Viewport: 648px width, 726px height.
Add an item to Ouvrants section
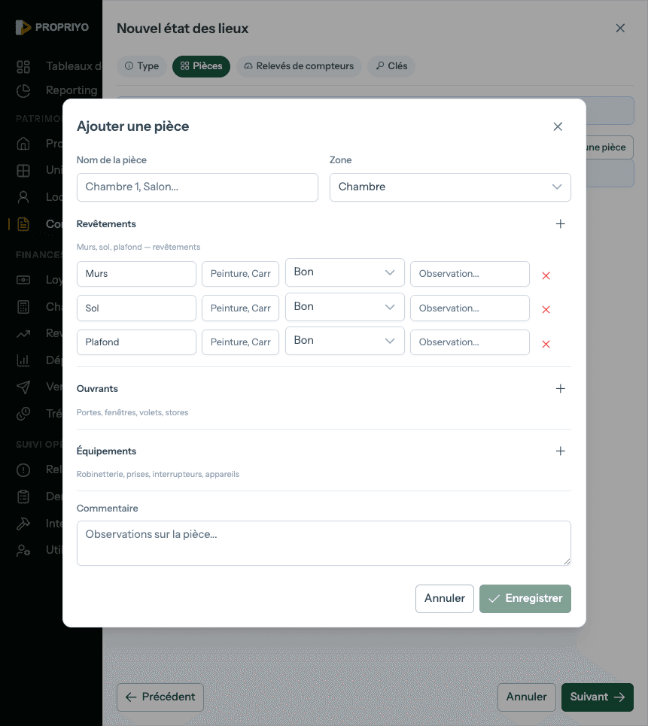click(560, 389)
